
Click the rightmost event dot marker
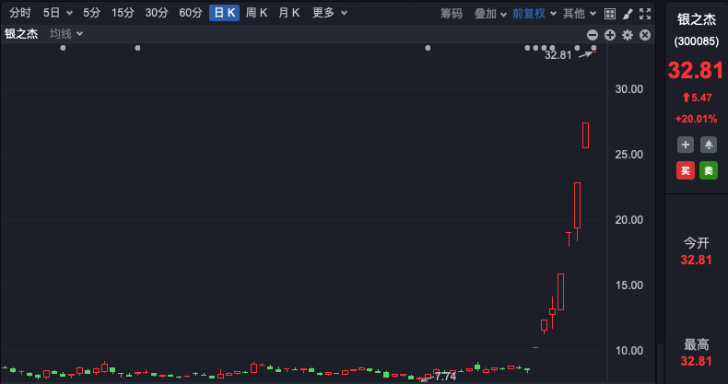pos(593,48)
